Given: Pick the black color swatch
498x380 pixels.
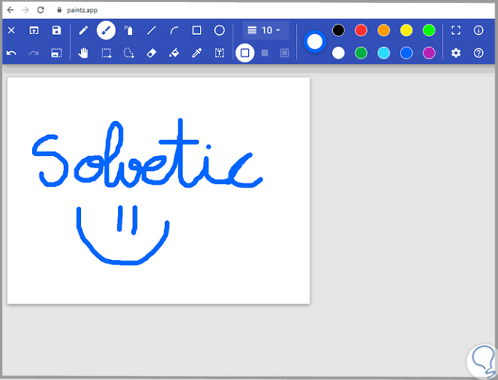Looking at the screenshot, I should coord(338,31).
